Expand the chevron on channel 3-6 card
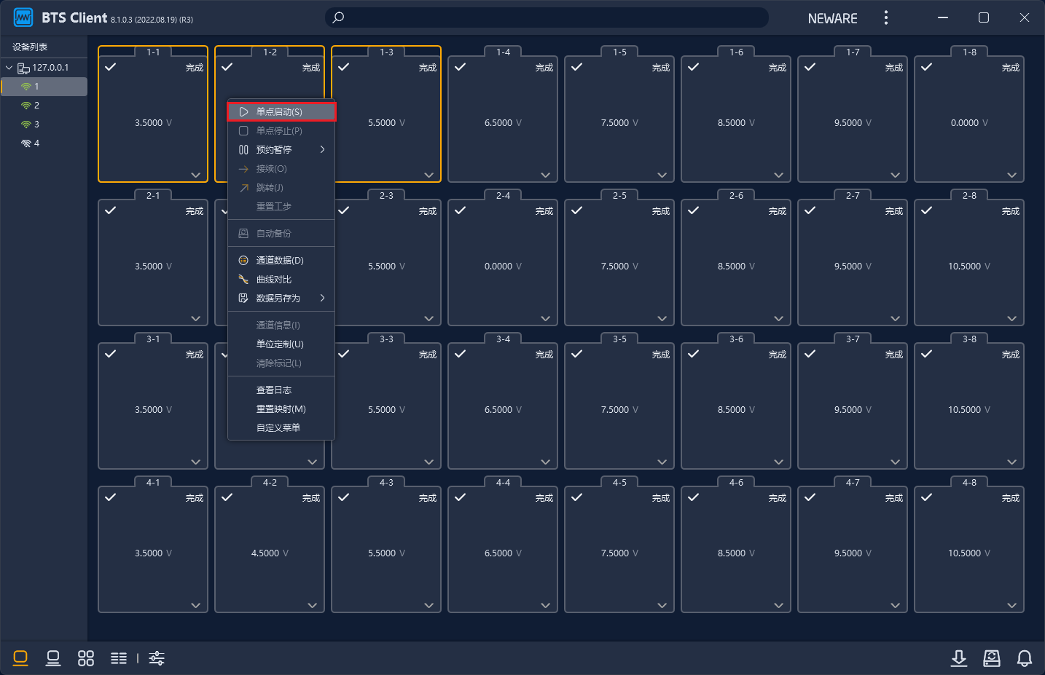Viewport: 1045px width, 675px height. coord(778,462)
